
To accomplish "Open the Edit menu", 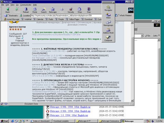I will [7, 5].
